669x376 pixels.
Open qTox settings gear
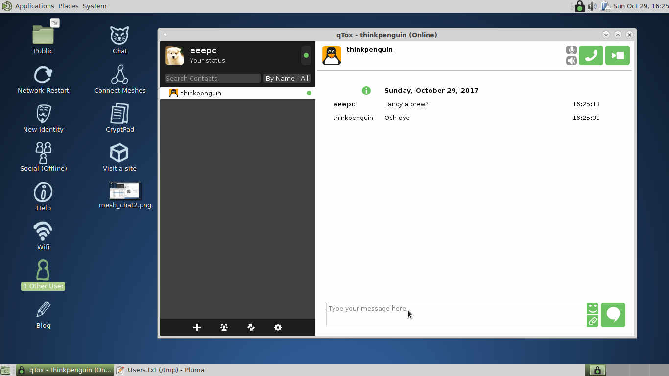pyautogui.click(x=278, y=327)
